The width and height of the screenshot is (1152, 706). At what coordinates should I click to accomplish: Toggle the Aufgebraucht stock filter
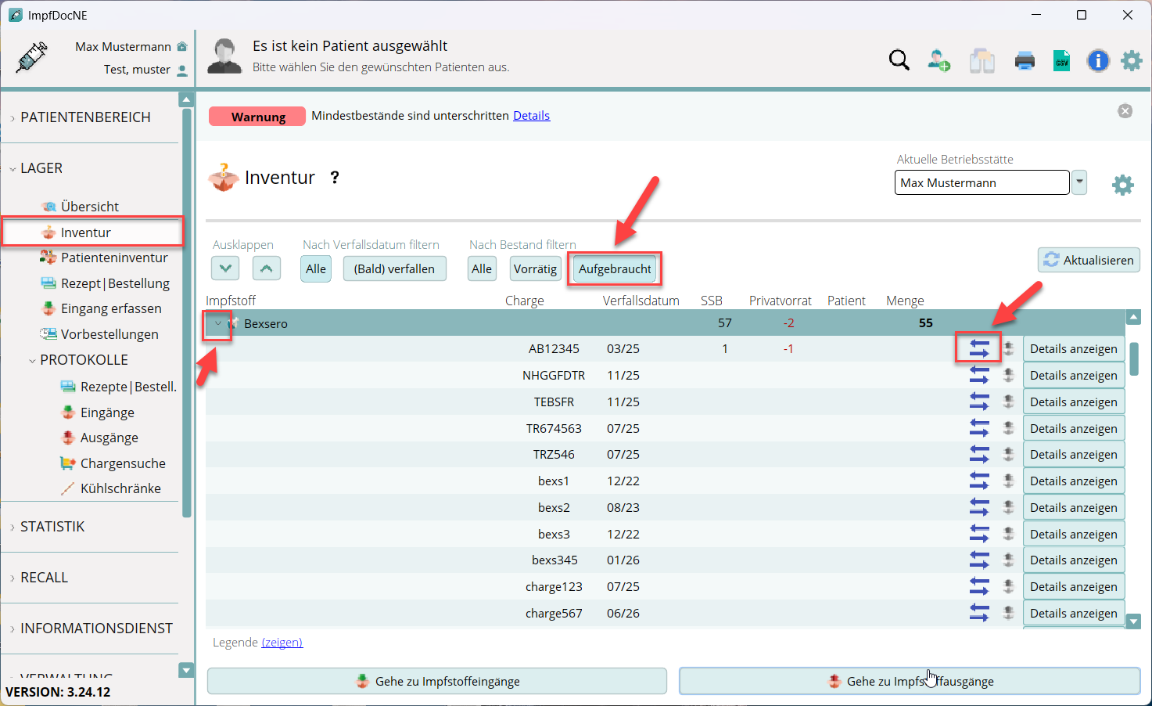coord(615,268)
